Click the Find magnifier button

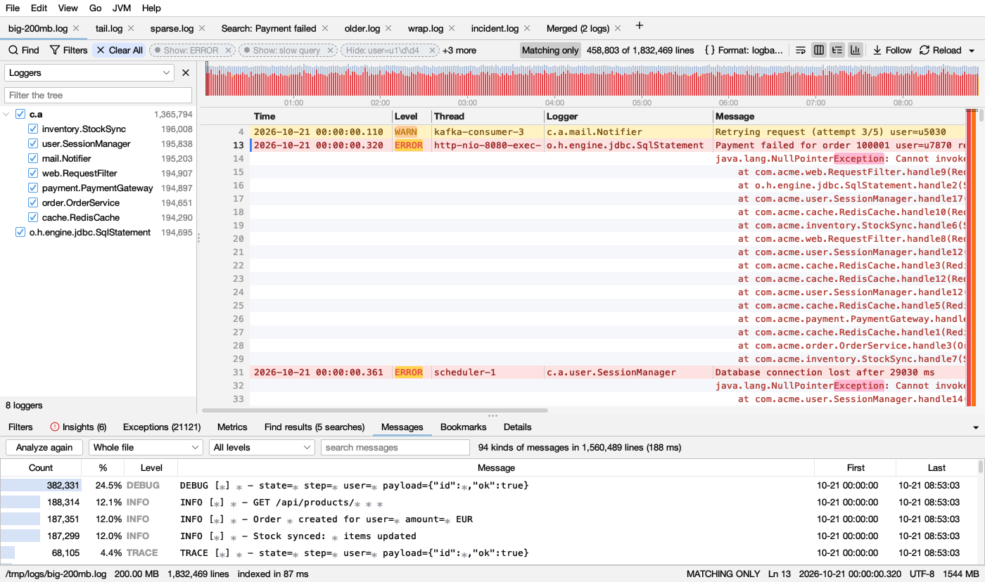coord(24,50)
